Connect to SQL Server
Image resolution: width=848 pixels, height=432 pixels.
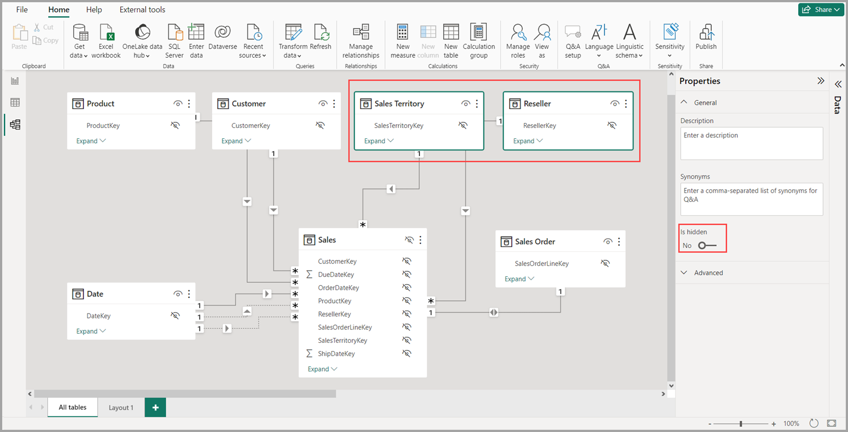point(174,40)
